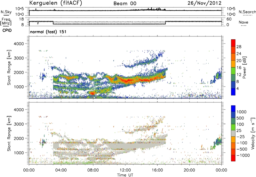Viewport: 256px width, 177px height.
Task: Click the "4000" range tick in velocity panel
Action: [x=19, y=110]
